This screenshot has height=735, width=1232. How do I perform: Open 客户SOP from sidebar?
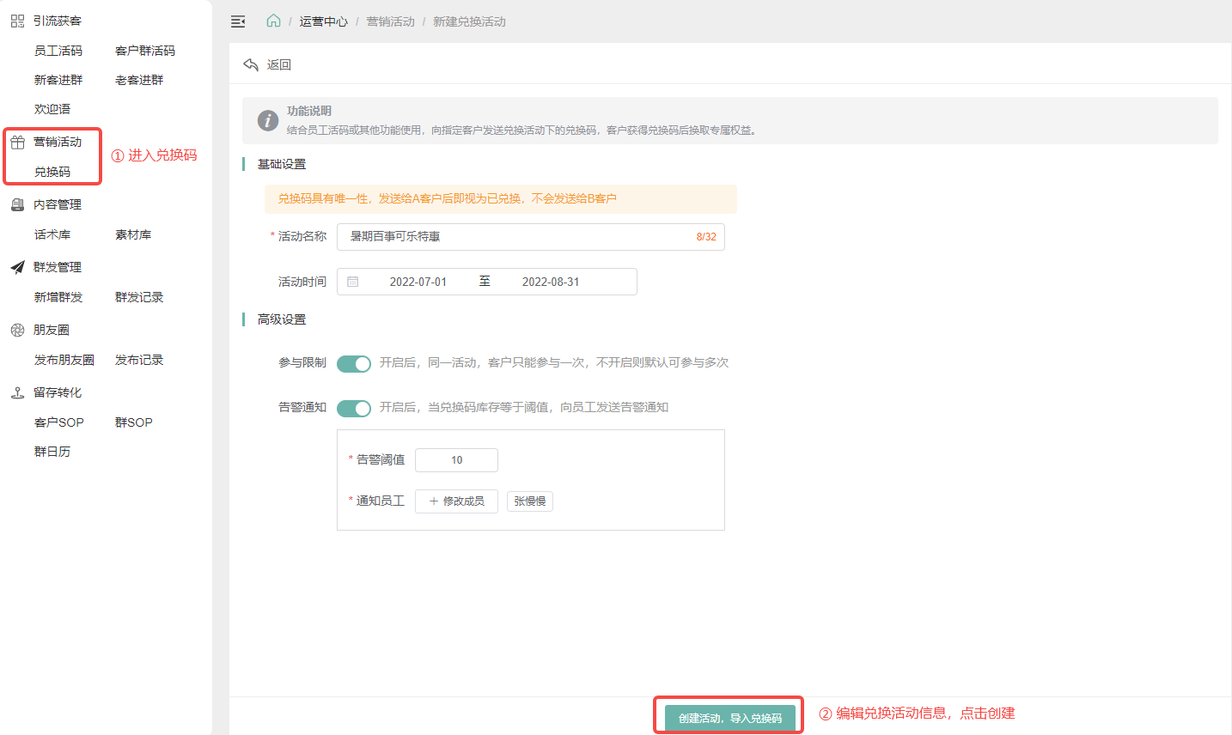coord(59,422)
